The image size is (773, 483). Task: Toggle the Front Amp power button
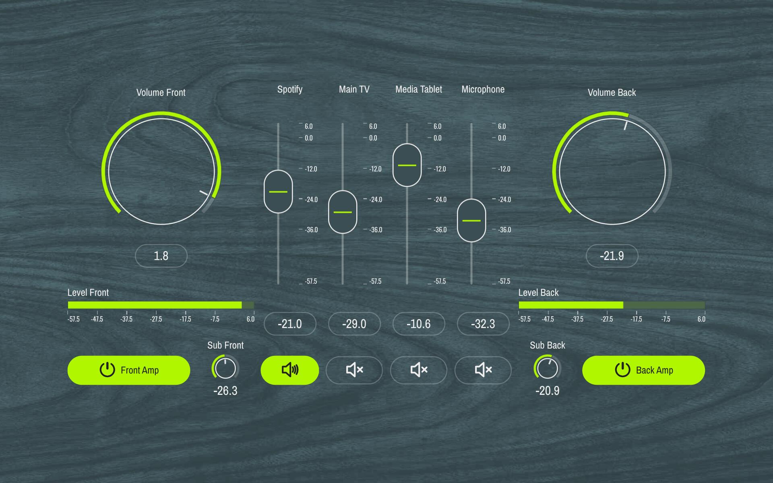(x=129, y=370)
